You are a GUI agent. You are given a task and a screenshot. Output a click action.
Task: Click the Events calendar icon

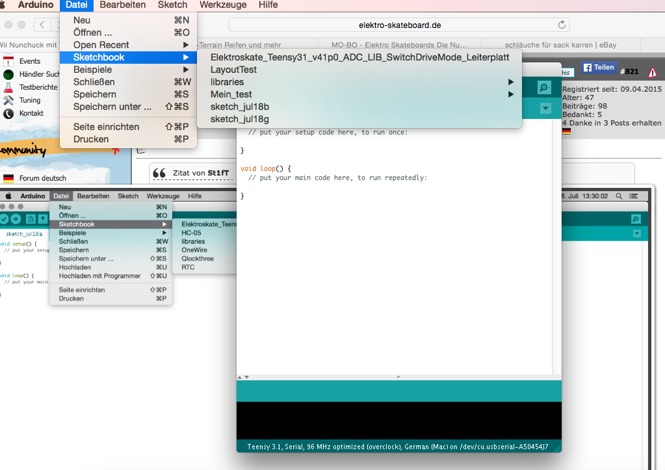tap(8, 62)
